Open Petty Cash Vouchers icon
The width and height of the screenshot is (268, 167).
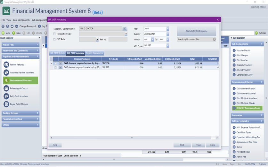click(6, 96)
